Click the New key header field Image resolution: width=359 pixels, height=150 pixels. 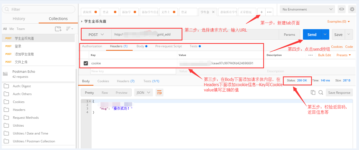[133, 71]
